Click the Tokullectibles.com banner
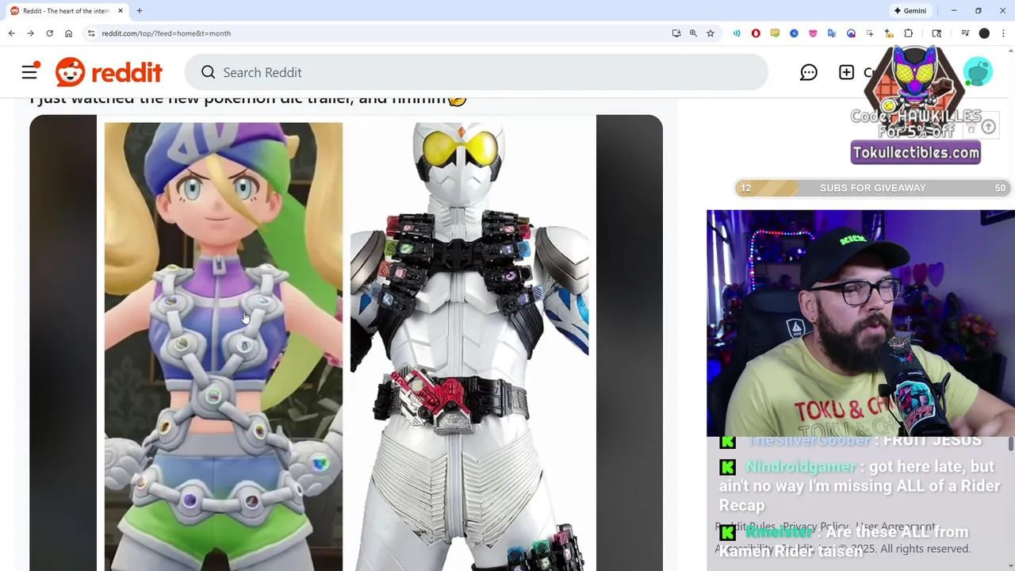Image resolution: width=1015 pixels, height=571 pixels. 916,152
